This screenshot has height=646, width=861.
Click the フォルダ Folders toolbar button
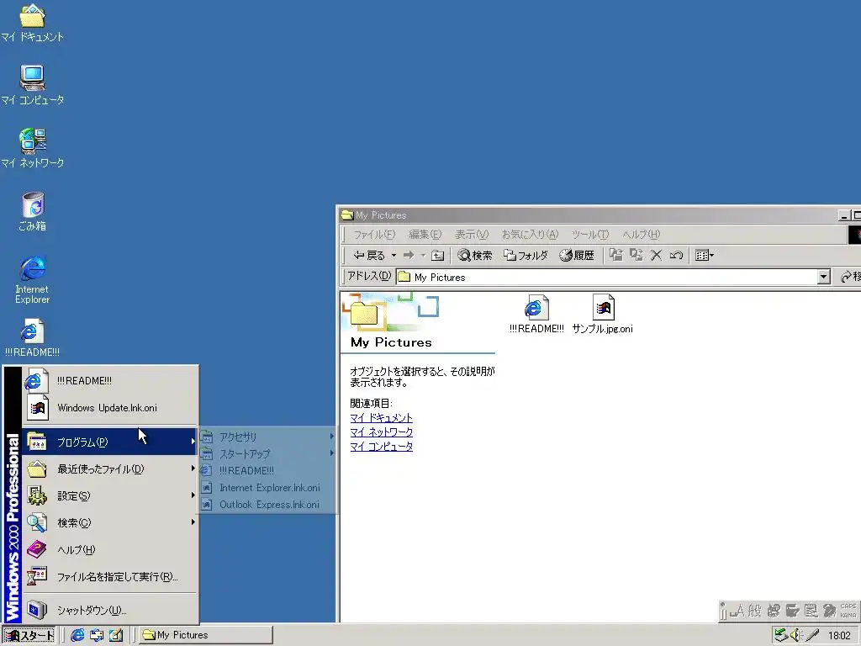pos(526,256)
